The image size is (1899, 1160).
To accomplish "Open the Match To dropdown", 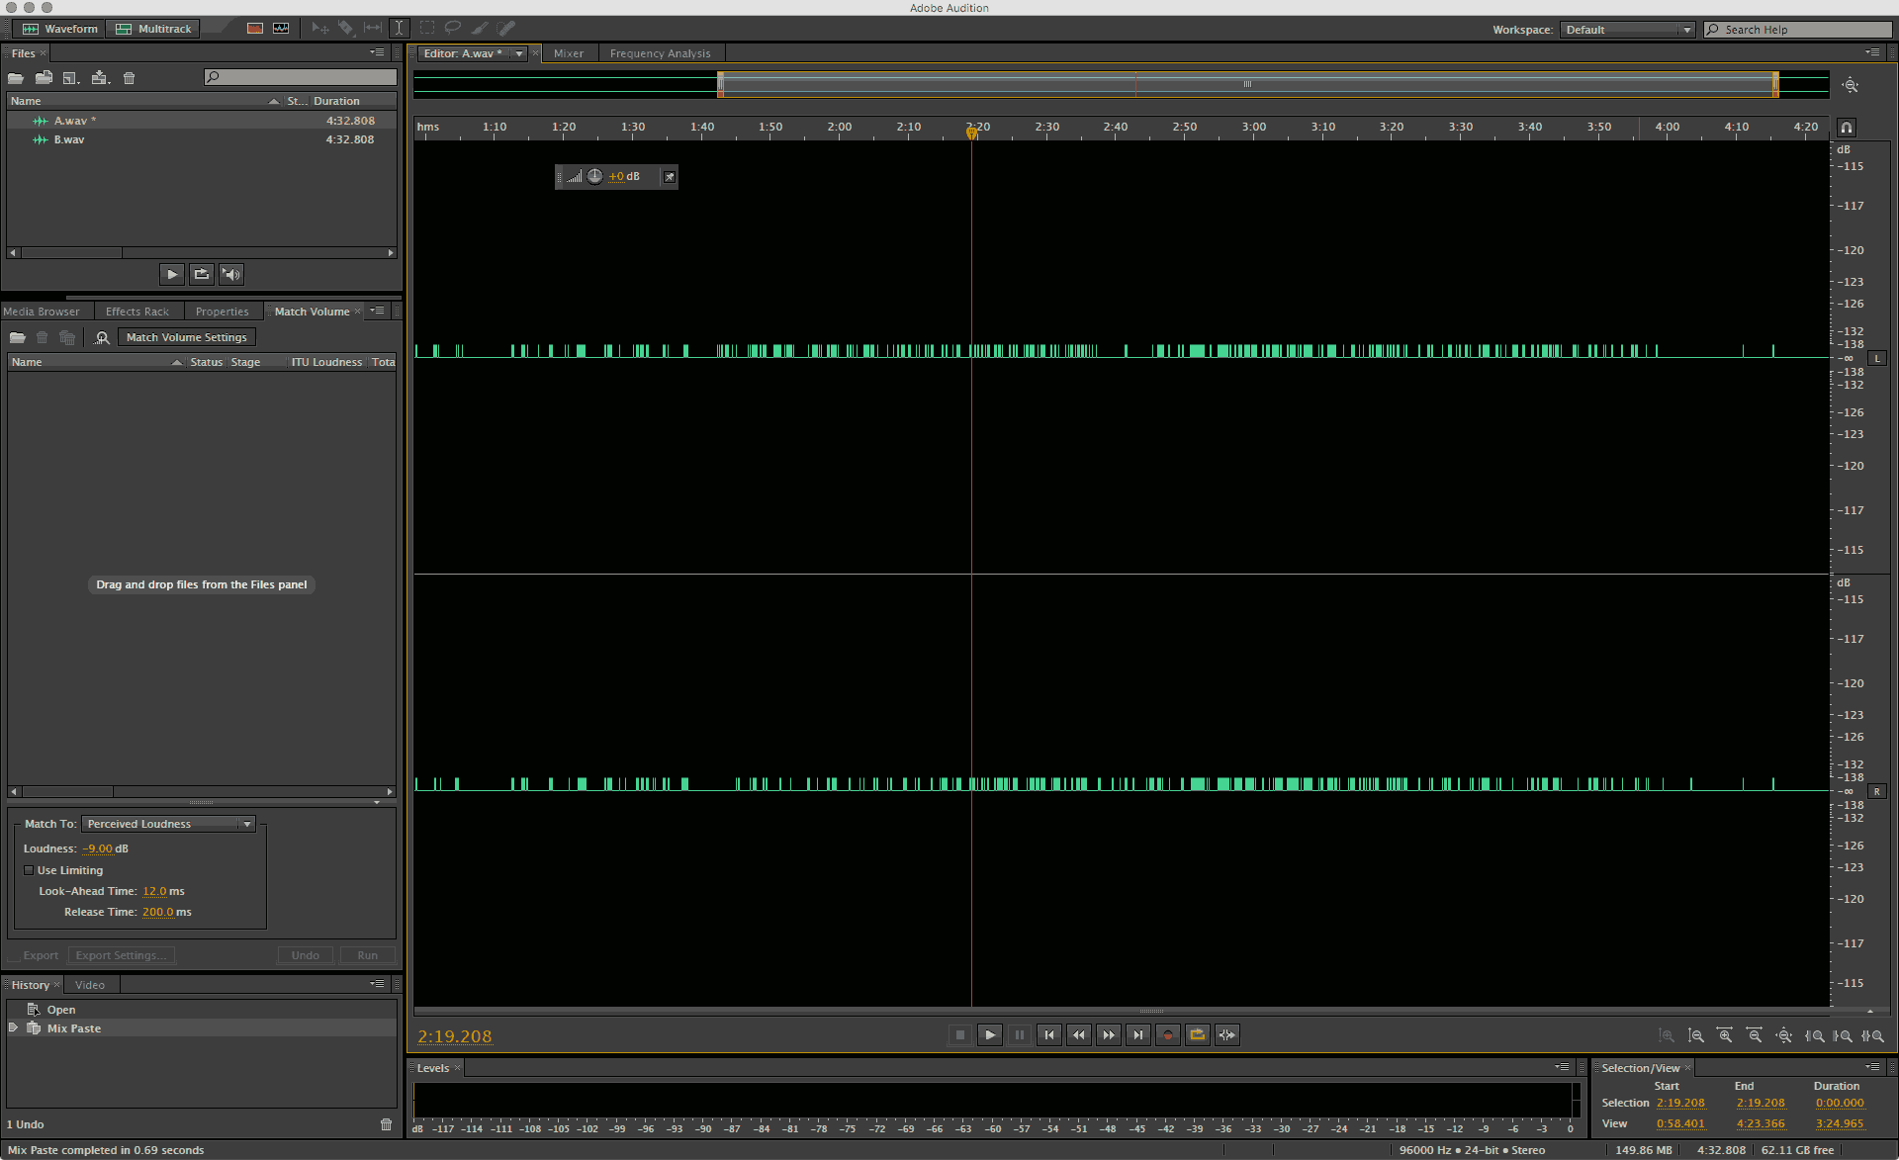I will [169, 824].
